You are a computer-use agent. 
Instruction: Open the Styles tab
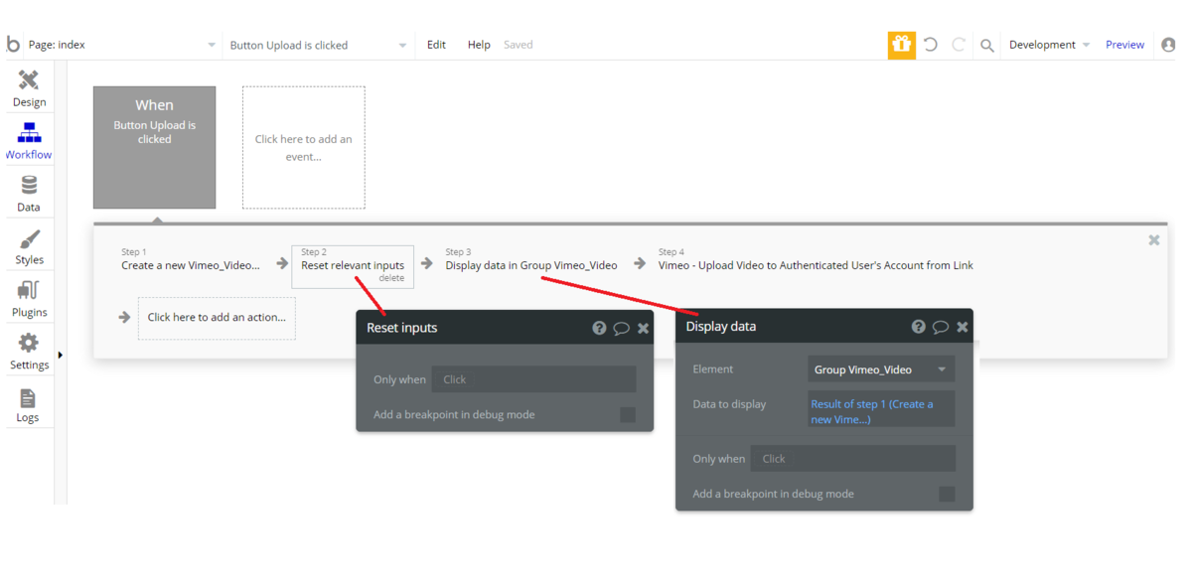[x=29, y=246]
